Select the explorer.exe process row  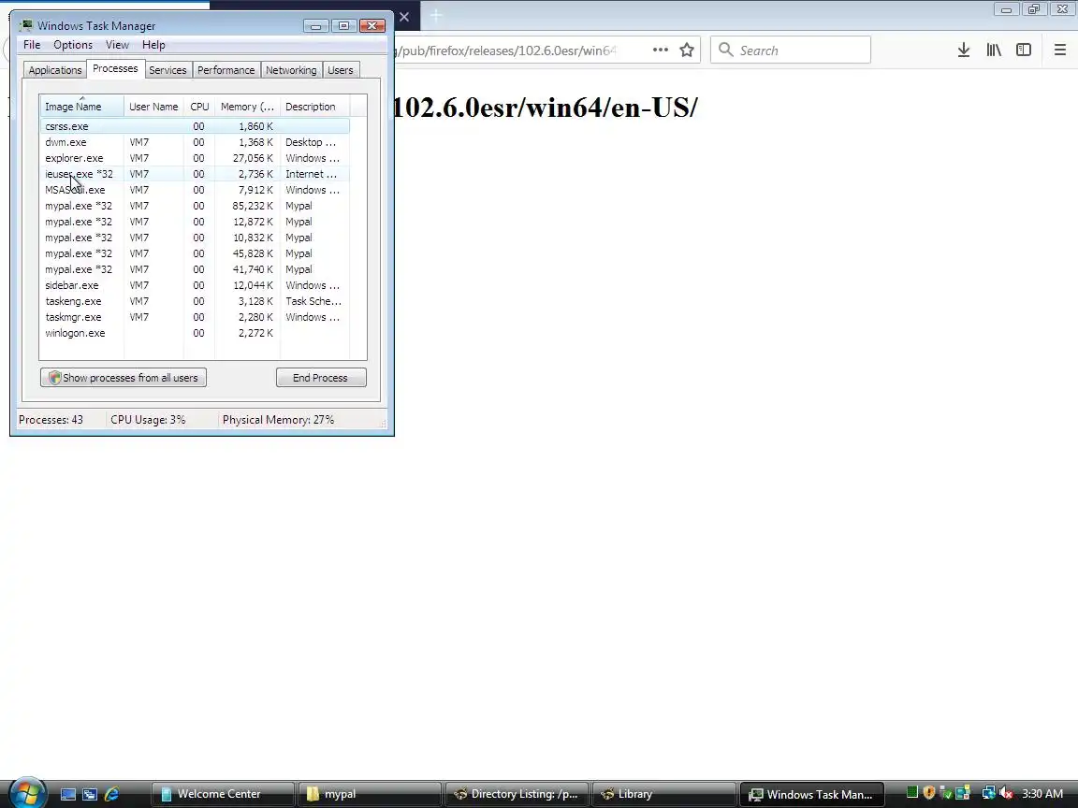pos(195,158)
